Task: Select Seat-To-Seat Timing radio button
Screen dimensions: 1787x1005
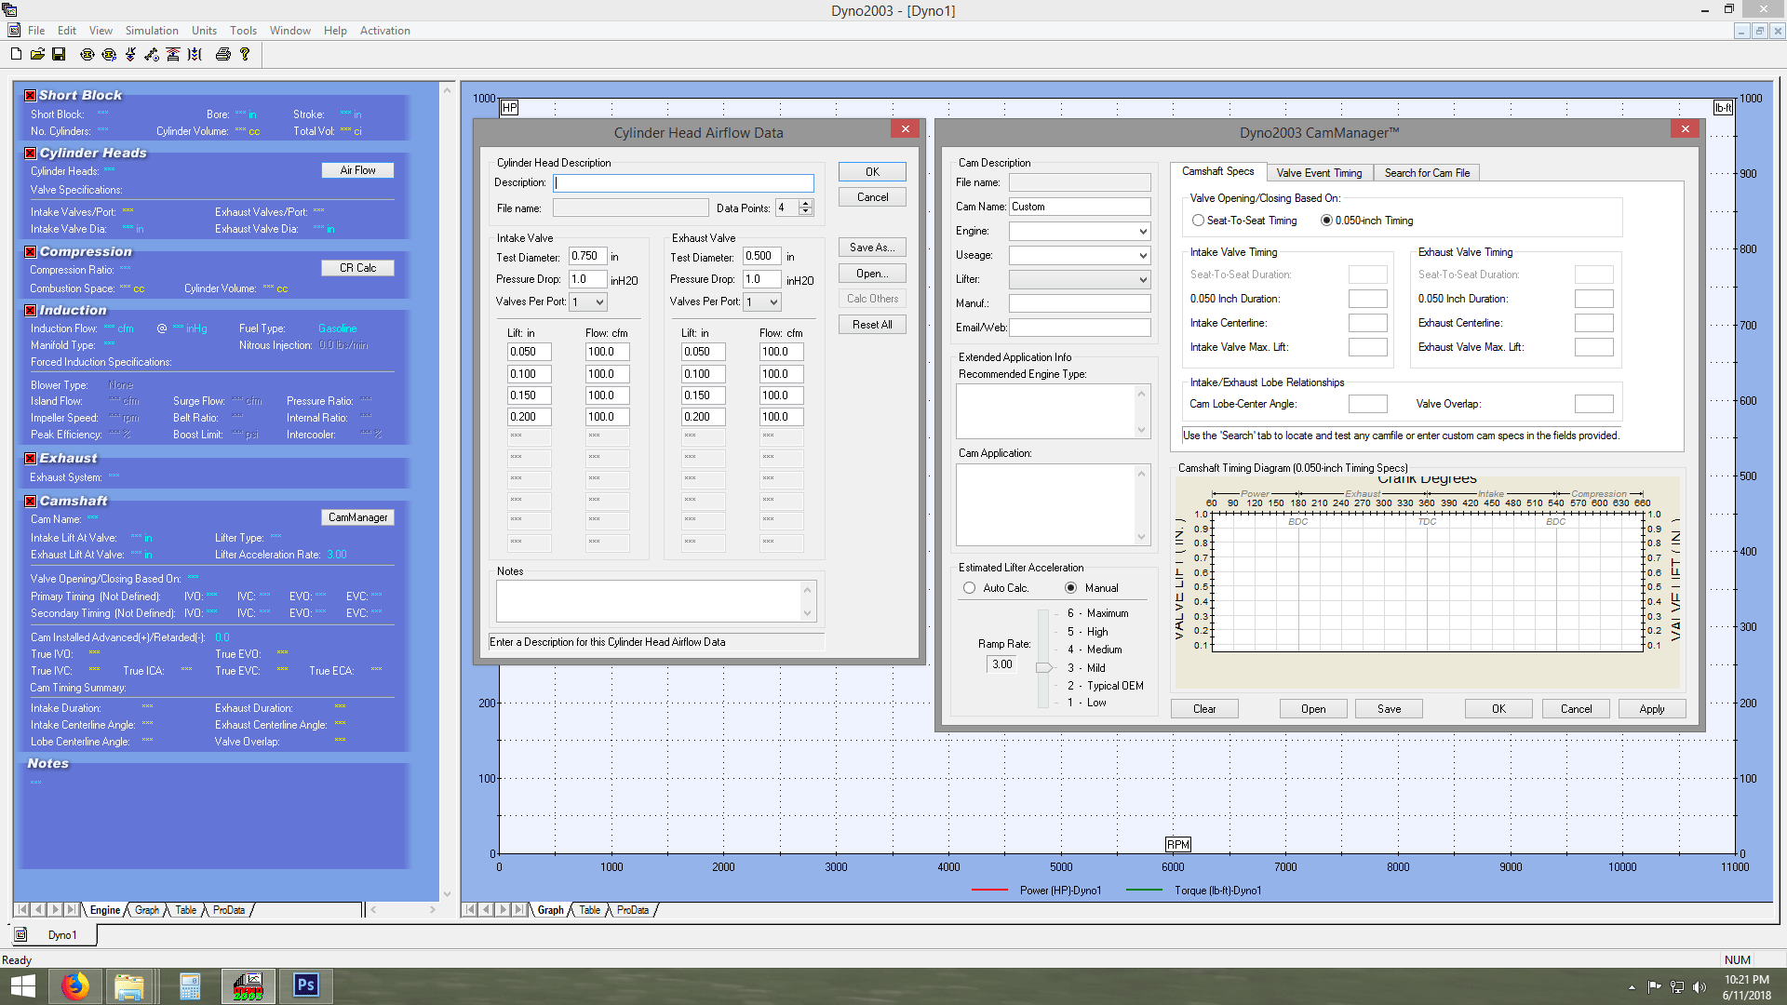Action: [1199, 221]
